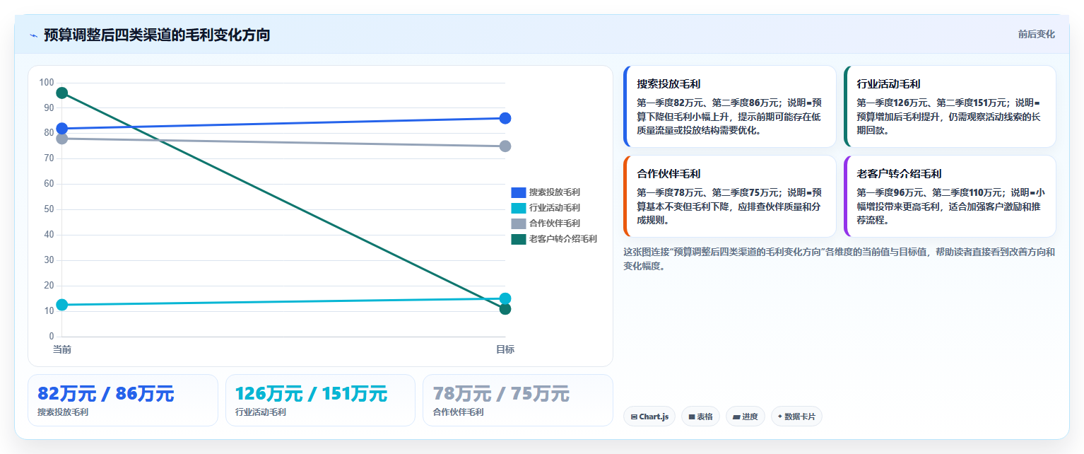Toggle the 老客户转介绍毛利 green legend swatch

click(519, 239)
